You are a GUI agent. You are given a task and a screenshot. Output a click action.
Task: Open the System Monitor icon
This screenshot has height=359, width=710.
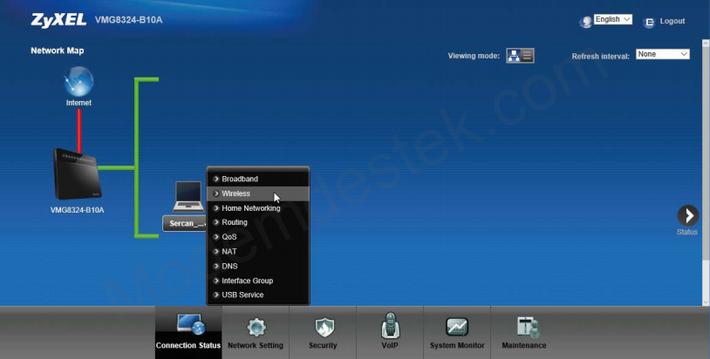tap(457, 327)
